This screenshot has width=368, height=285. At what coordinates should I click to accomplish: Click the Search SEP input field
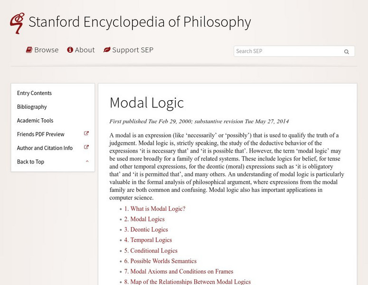click(x=287, y=51)
